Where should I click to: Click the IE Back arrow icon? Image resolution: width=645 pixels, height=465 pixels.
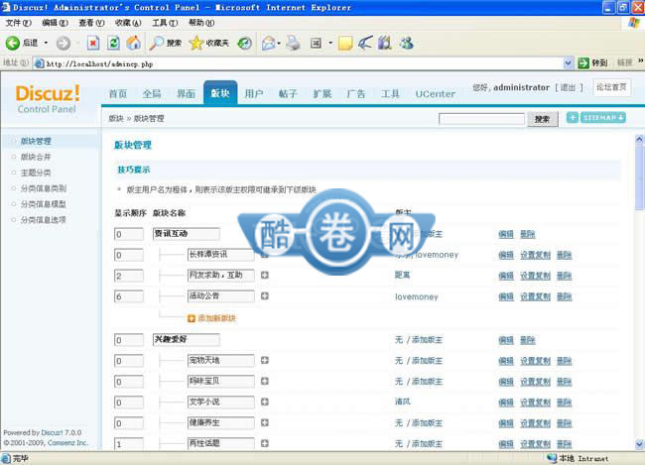point(12,43)
